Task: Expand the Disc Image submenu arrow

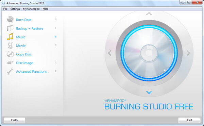Action: [55, 62]
